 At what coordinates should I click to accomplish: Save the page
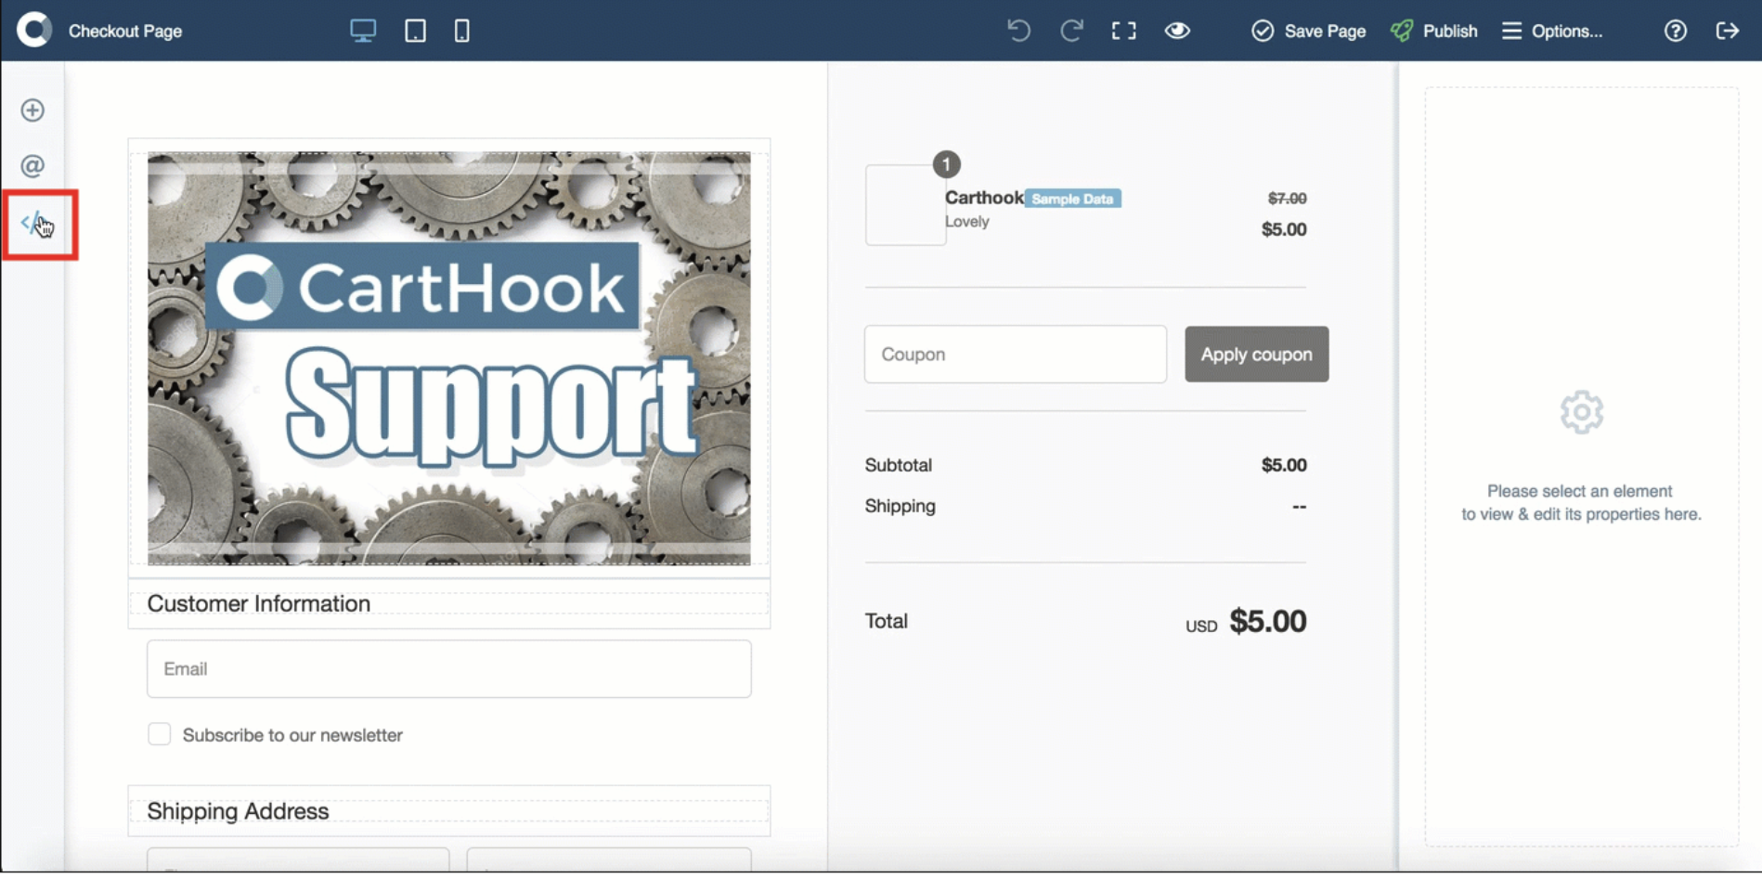(1308, 31)
